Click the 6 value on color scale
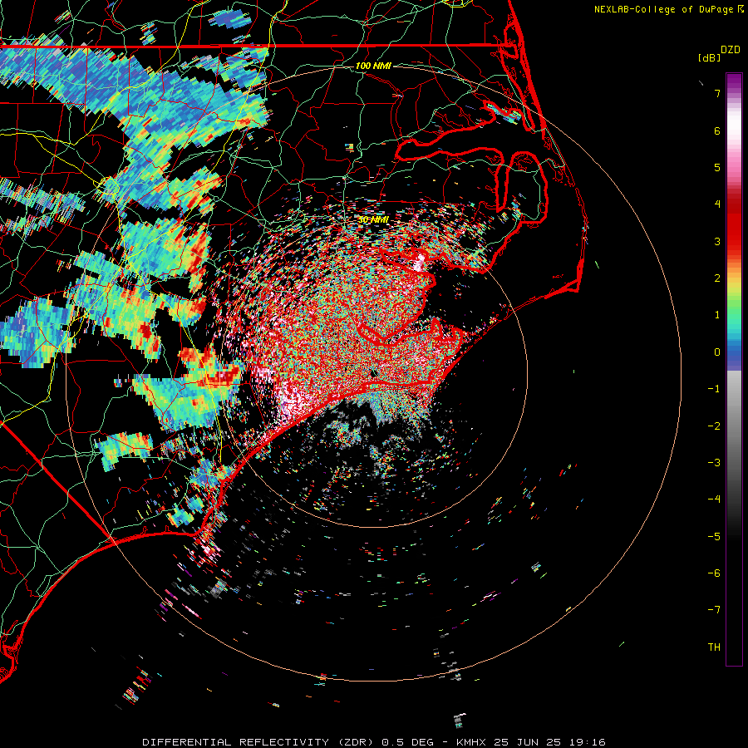 tap(717, 130)
